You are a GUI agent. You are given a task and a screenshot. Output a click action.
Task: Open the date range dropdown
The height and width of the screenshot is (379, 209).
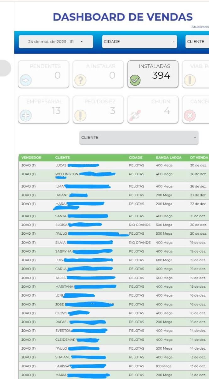56,42
